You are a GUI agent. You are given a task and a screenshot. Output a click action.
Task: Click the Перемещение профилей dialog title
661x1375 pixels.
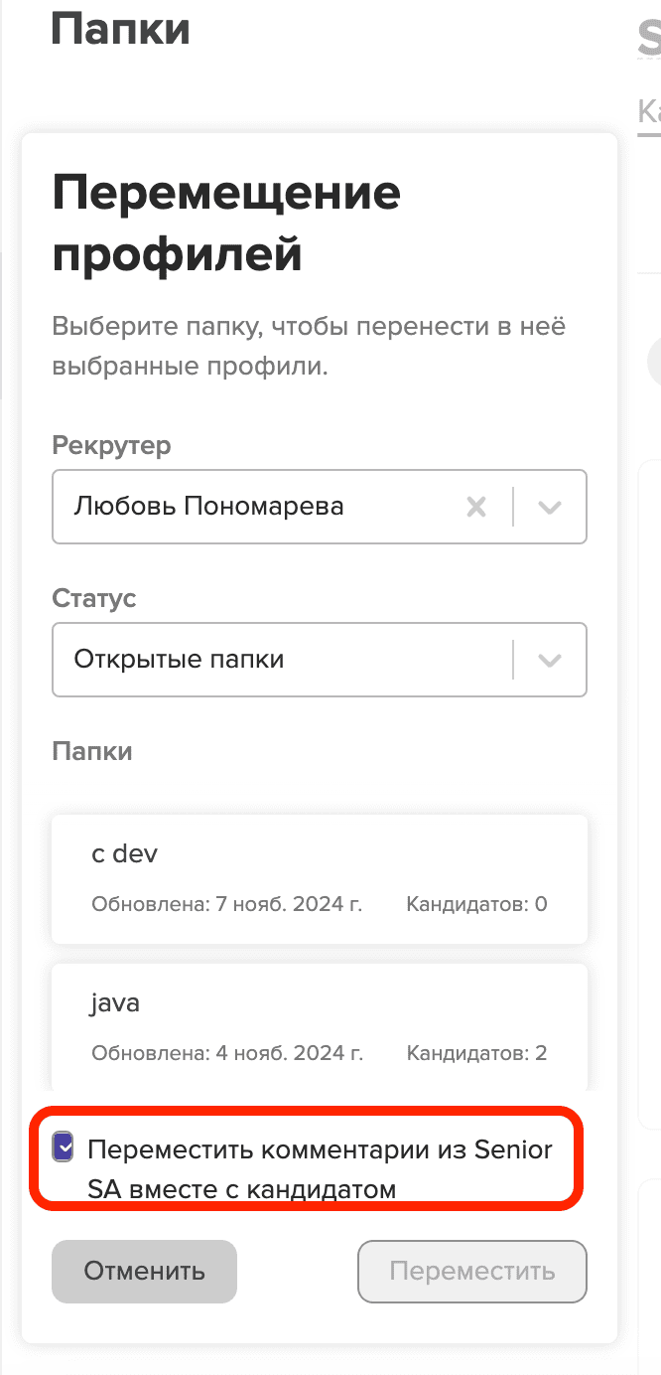point(226,224)
